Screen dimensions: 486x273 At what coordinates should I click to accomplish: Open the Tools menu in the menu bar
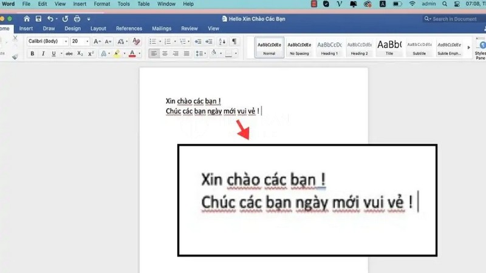tap(123, 4)
